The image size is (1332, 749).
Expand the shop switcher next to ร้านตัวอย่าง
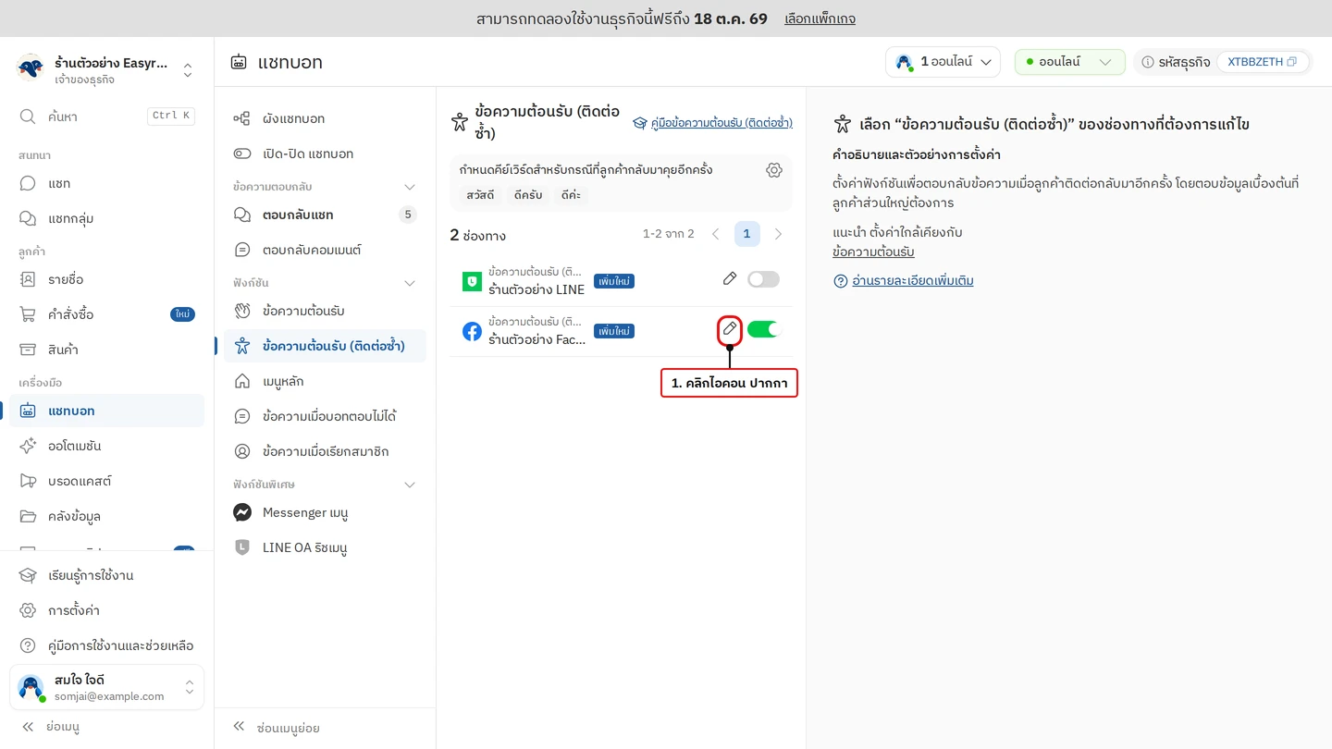coord(188,70)
